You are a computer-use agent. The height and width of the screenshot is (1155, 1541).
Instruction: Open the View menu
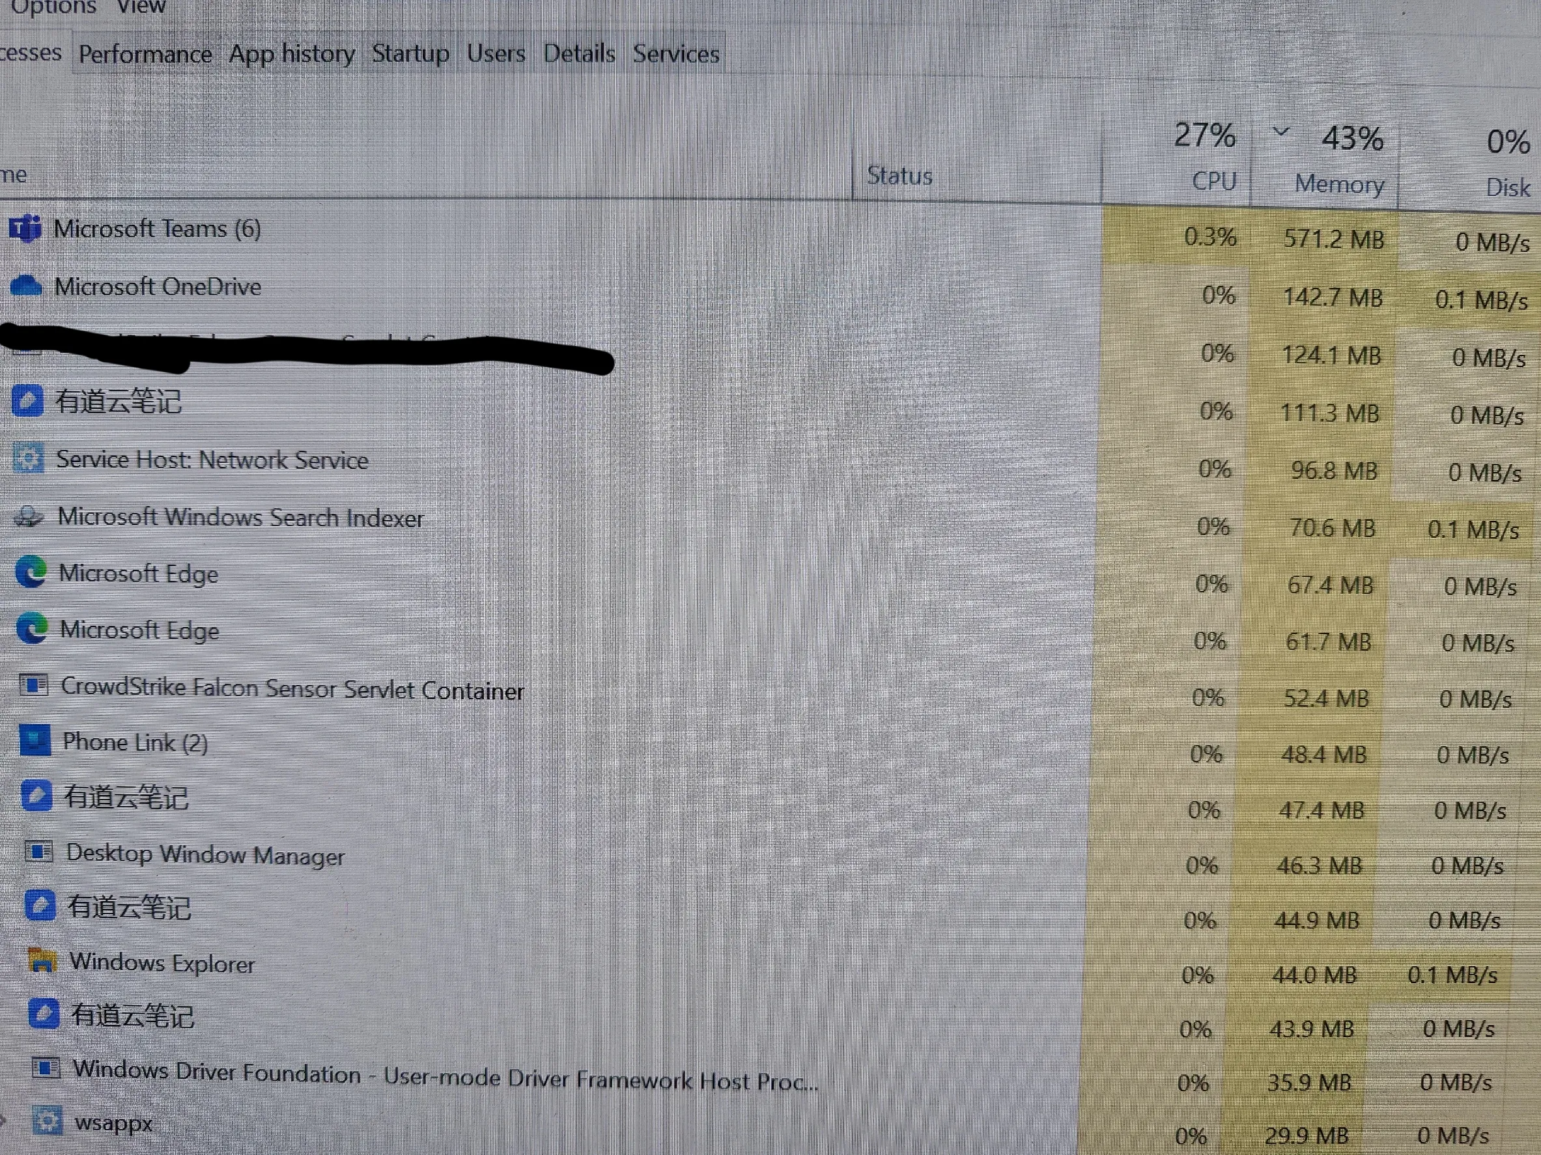click(x=141, y=7)
